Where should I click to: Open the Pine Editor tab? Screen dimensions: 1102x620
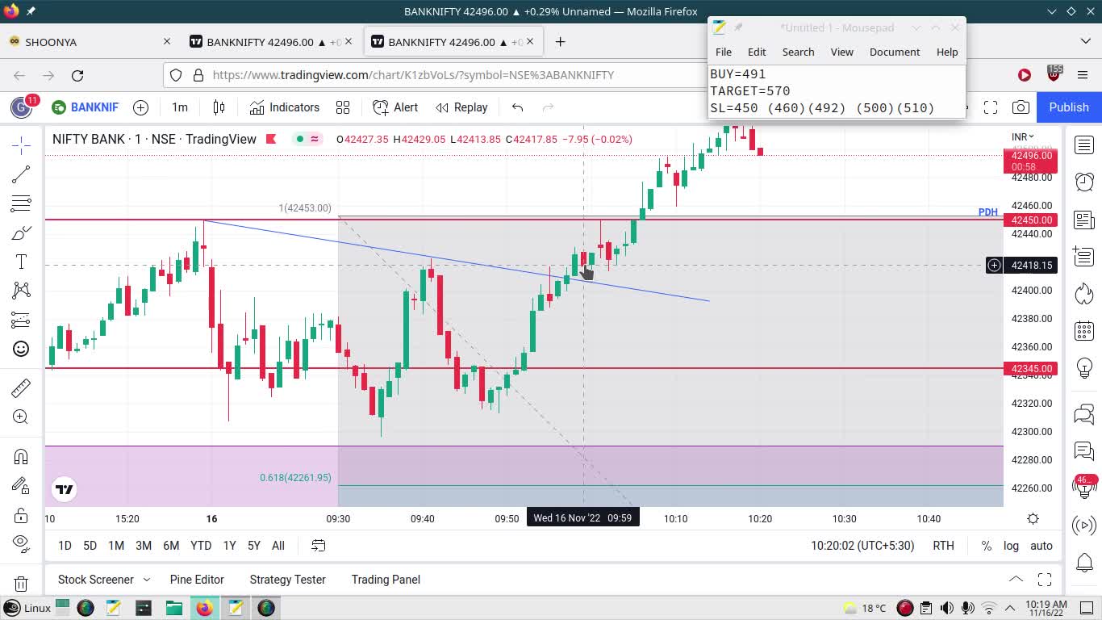coord(197,580)
